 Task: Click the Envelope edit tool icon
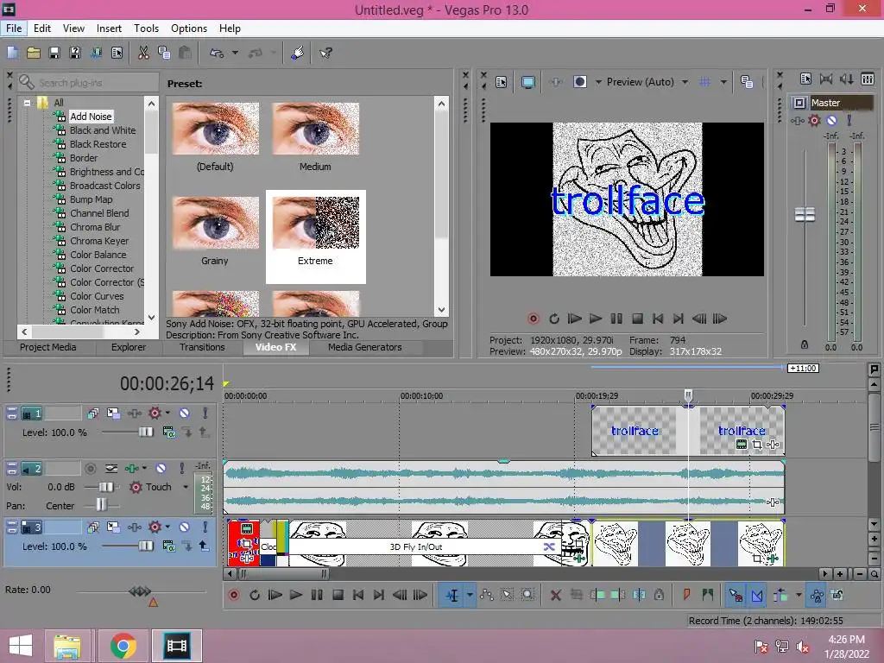487,595
